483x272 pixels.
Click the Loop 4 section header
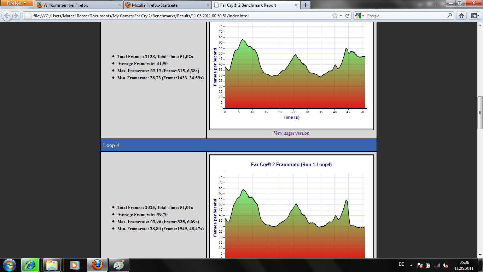[239, 145]
